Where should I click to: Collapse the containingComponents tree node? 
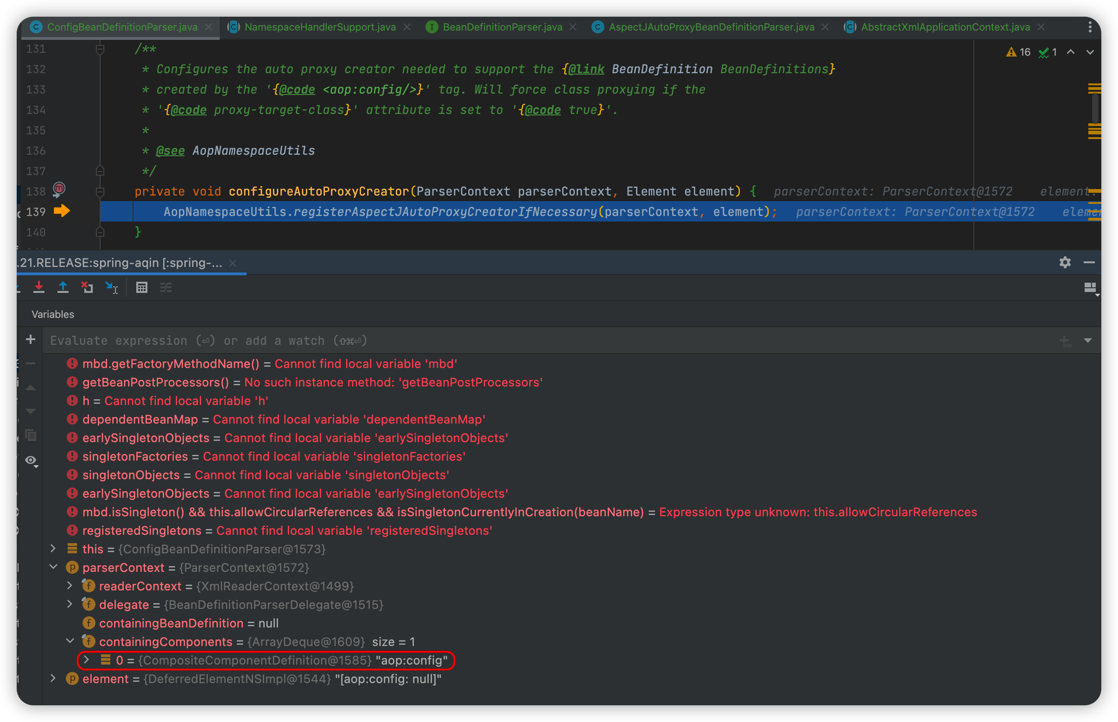pos(70,641)
